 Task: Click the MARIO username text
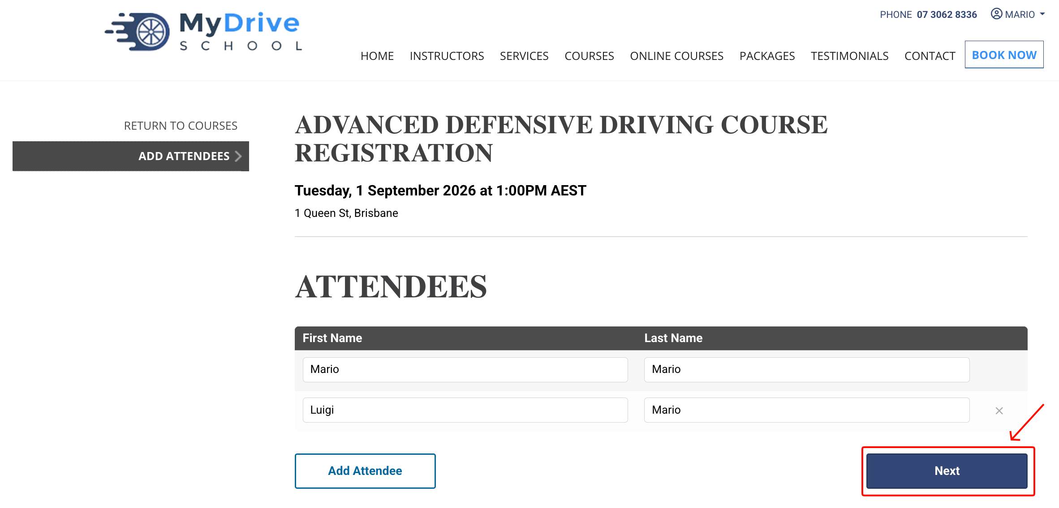1020,14
